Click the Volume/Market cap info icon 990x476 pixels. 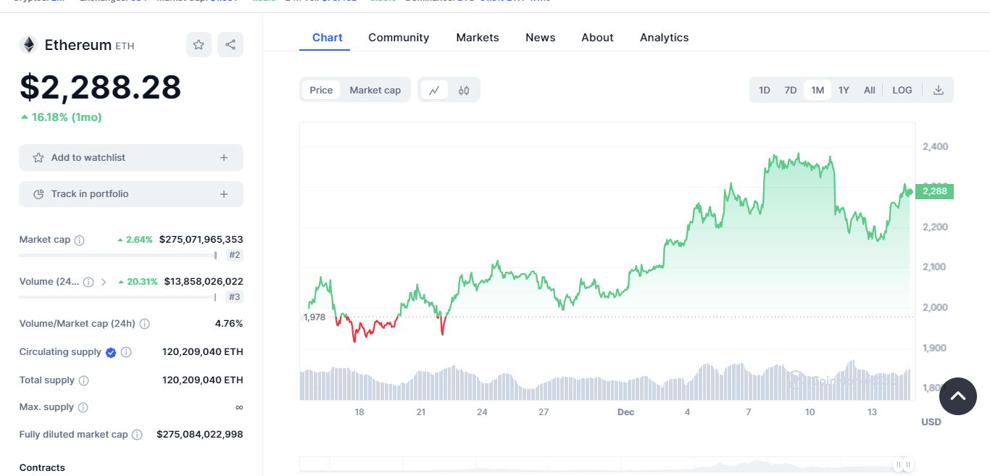[145, 324]
